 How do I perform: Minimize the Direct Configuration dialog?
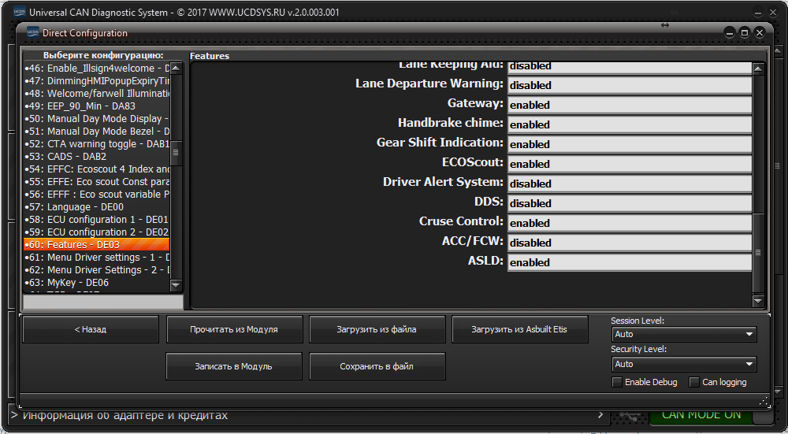tap(730, 33)
